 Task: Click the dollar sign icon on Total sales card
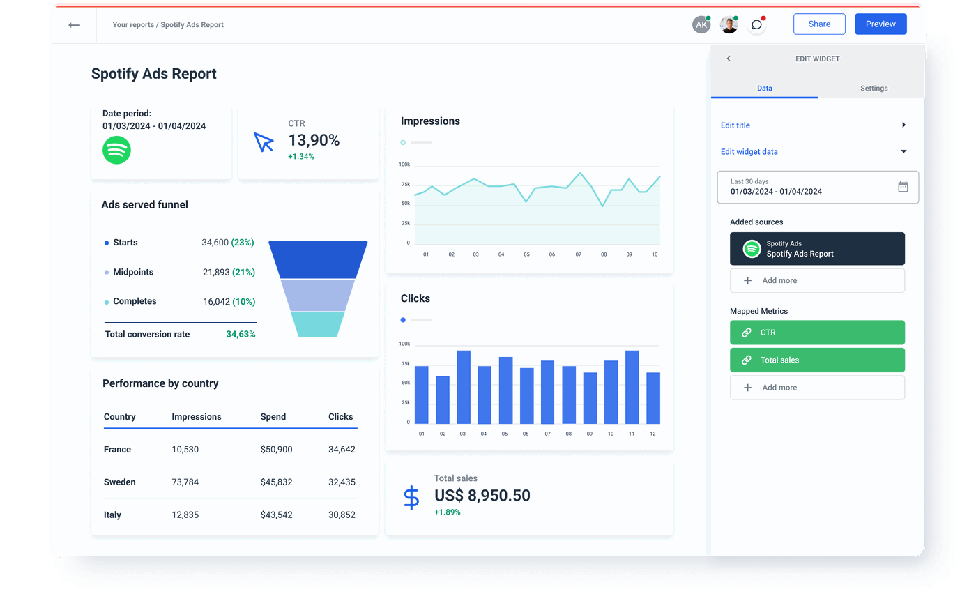tap(411, 496)
